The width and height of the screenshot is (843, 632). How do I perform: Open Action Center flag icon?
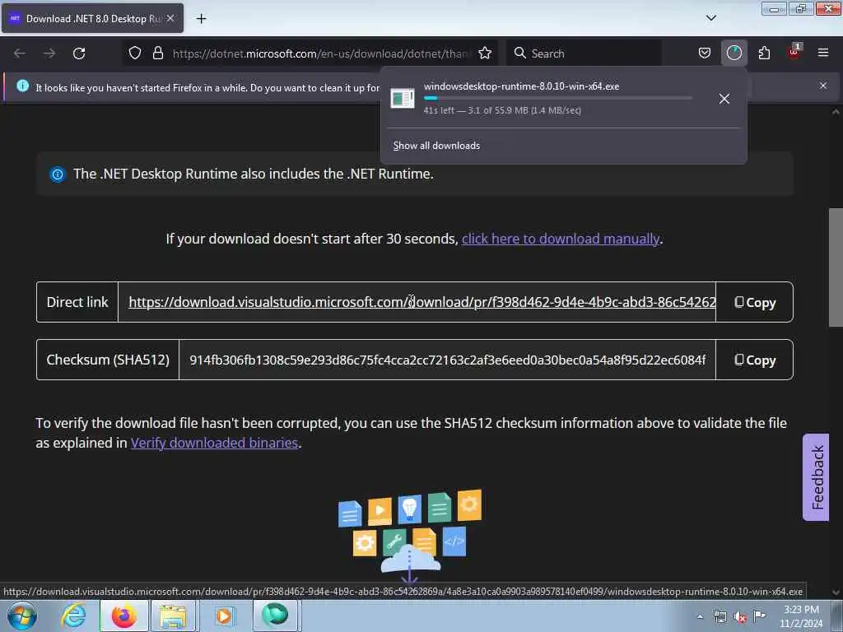[x=760, y=616]
